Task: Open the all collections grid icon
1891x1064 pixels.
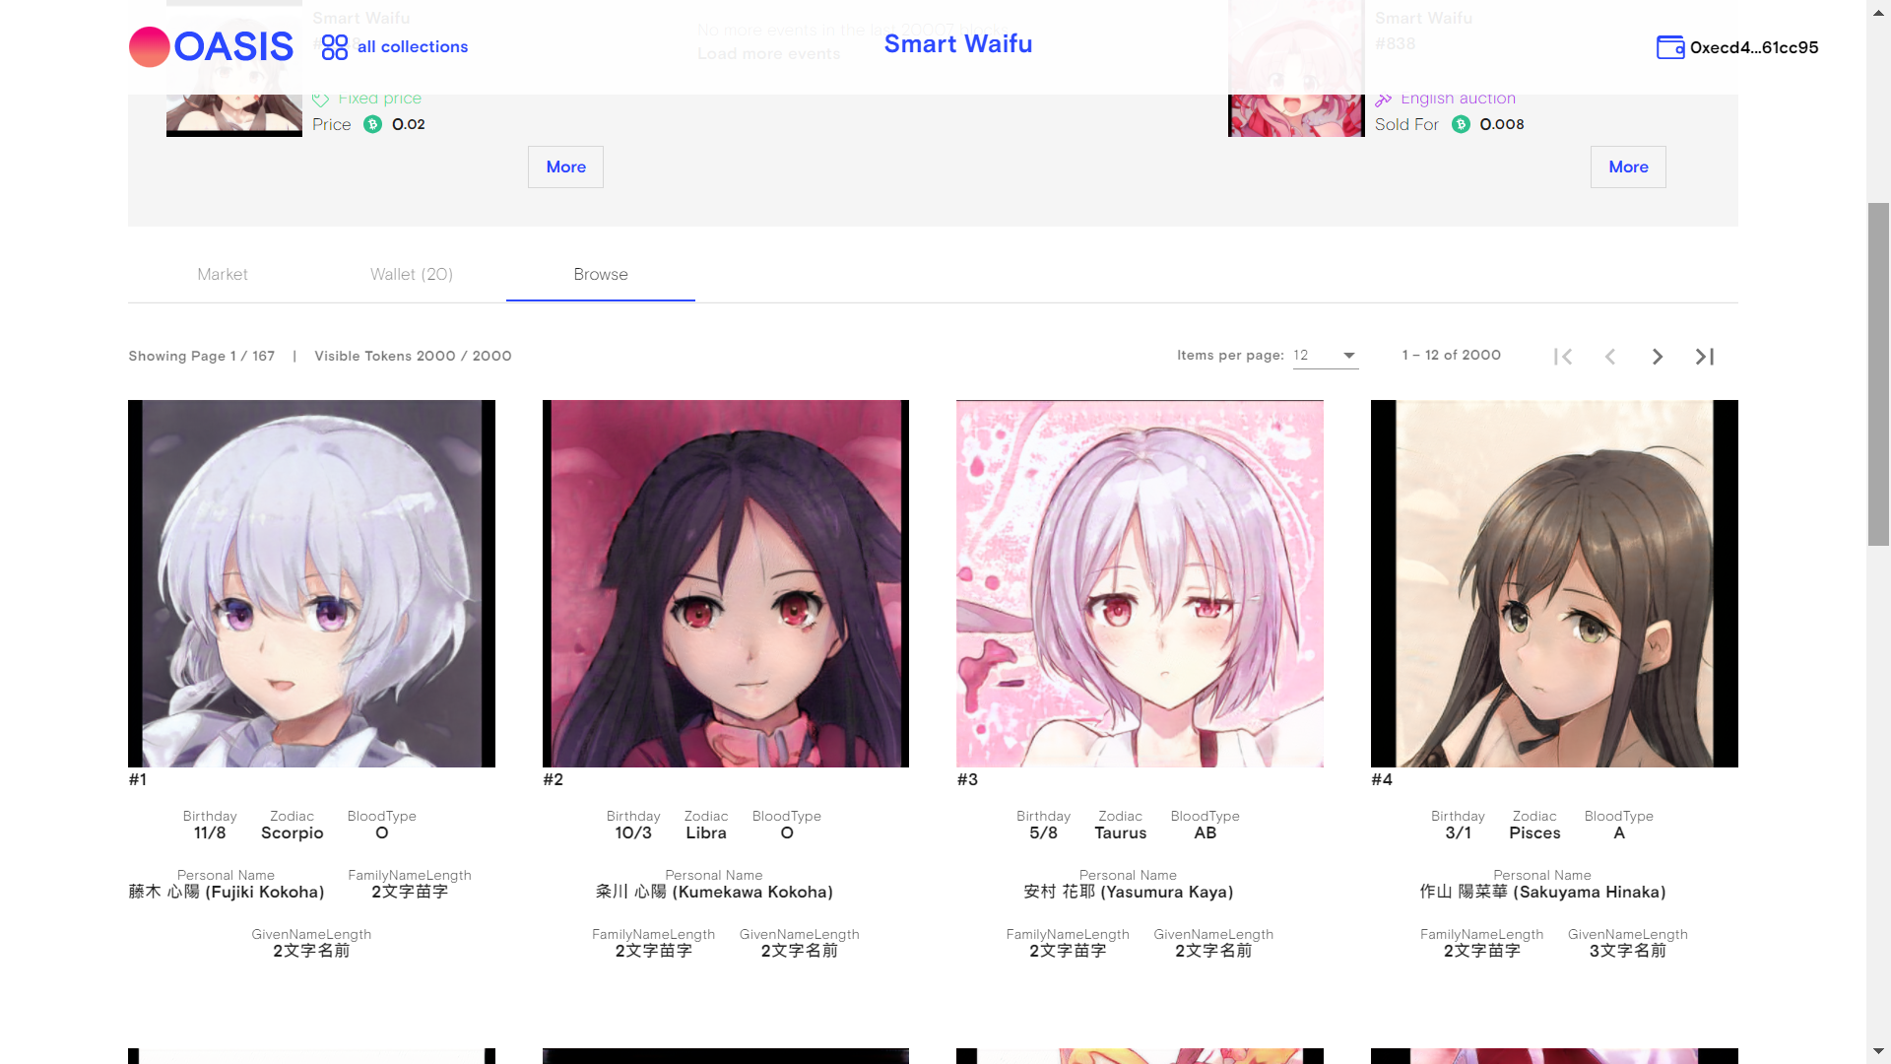Action: [x=335, y=47]
